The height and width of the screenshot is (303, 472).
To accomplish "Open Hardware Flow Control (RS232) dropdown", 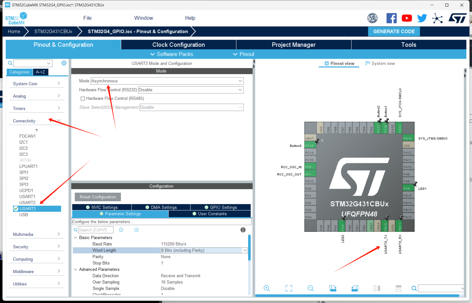I will coord(191,90).
